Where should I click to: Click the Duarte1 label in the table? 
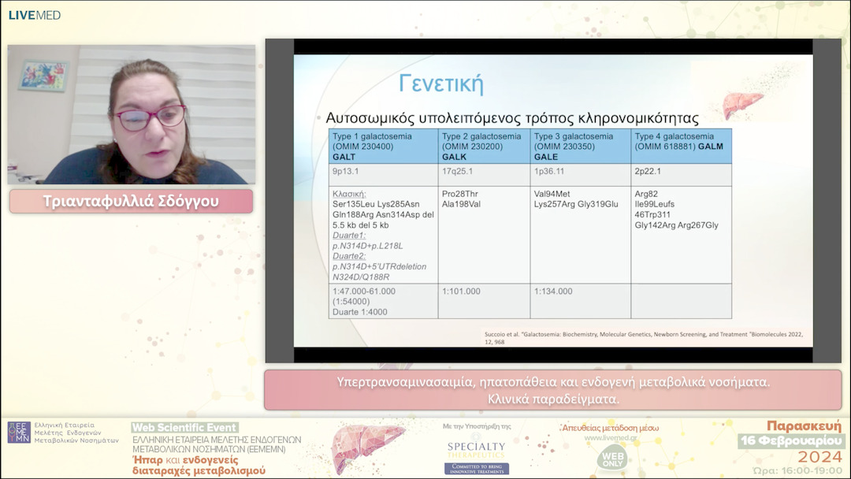(x=349, y=236)
